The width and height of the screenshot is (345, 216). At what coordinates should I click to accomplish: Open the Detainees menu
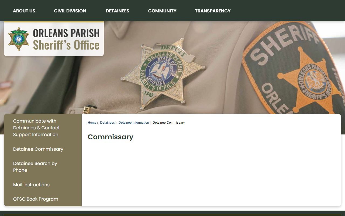[117, 11]
